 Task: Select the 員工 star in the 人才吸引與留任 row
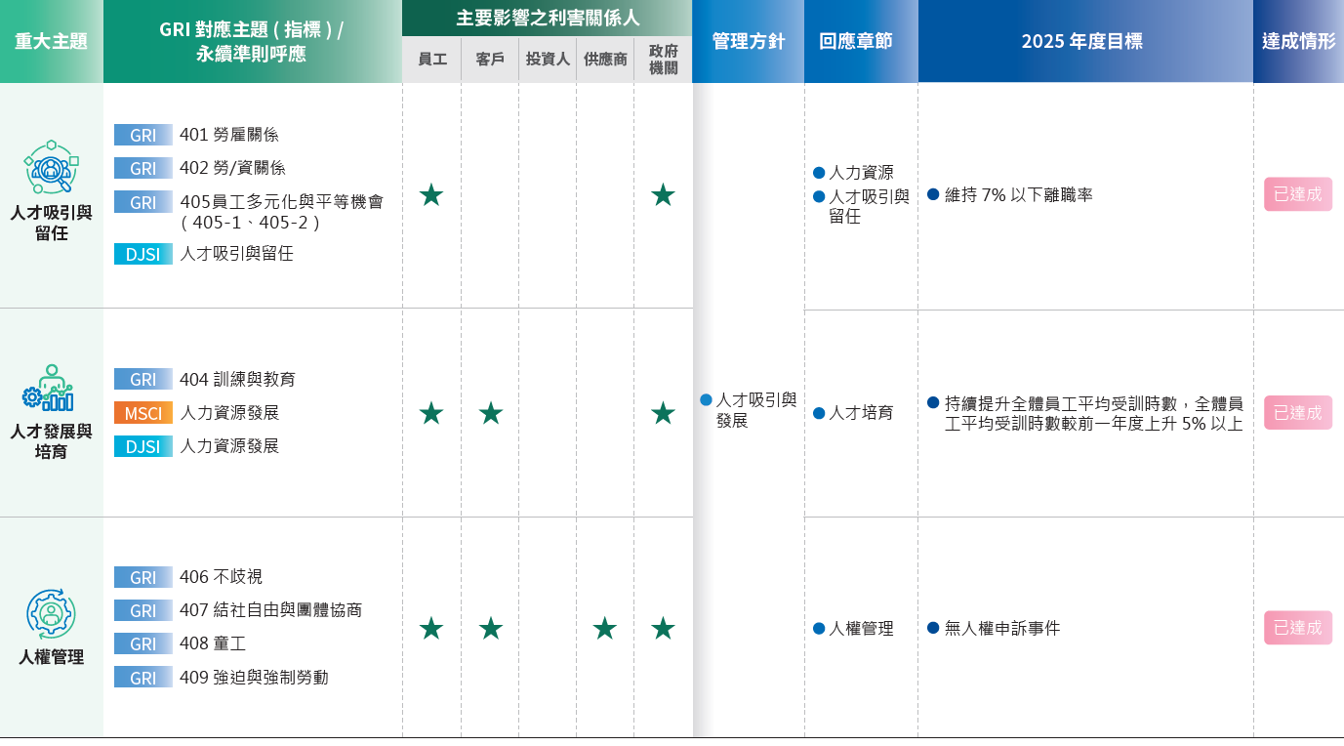[431, 195]
